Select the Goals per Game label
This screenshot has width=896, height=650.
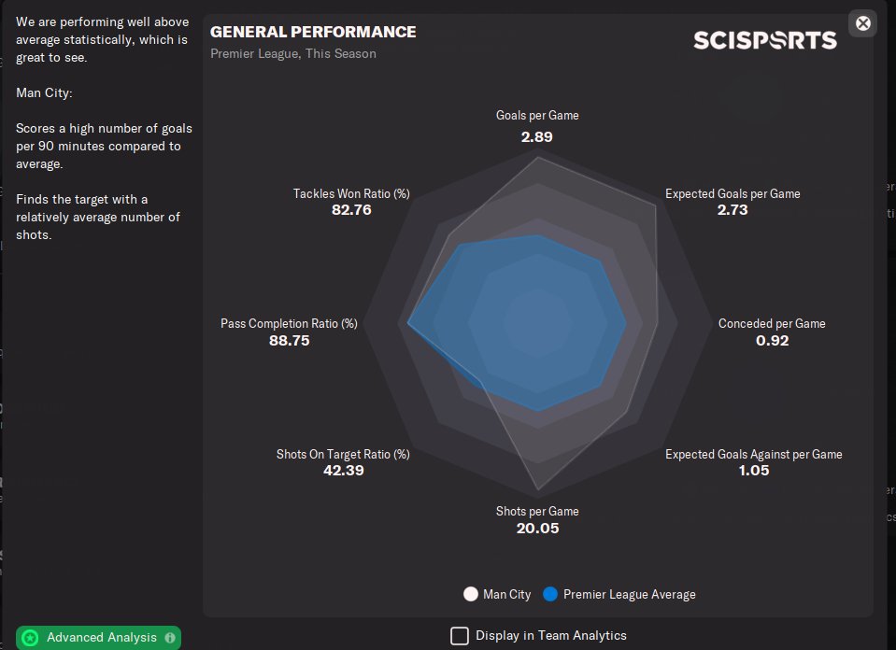[537, 116]
